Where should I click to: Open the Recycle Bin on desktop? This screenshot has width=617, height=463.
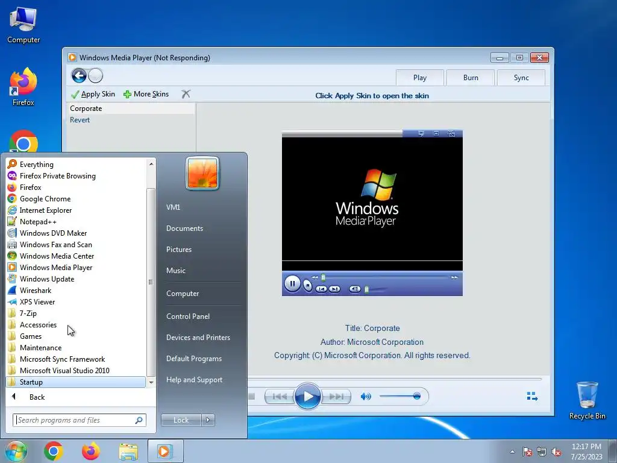point(587,400)
